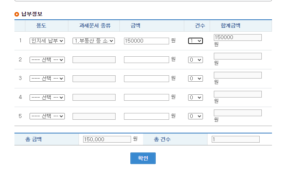Screen dimensions: 291x169
Task: Click the row 2 금액 input field
Action: [x=147, y=60]
